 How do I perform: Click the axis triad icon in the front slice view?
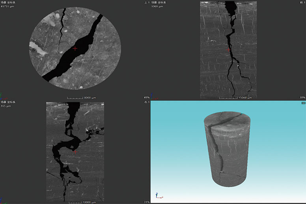point(154,97)
